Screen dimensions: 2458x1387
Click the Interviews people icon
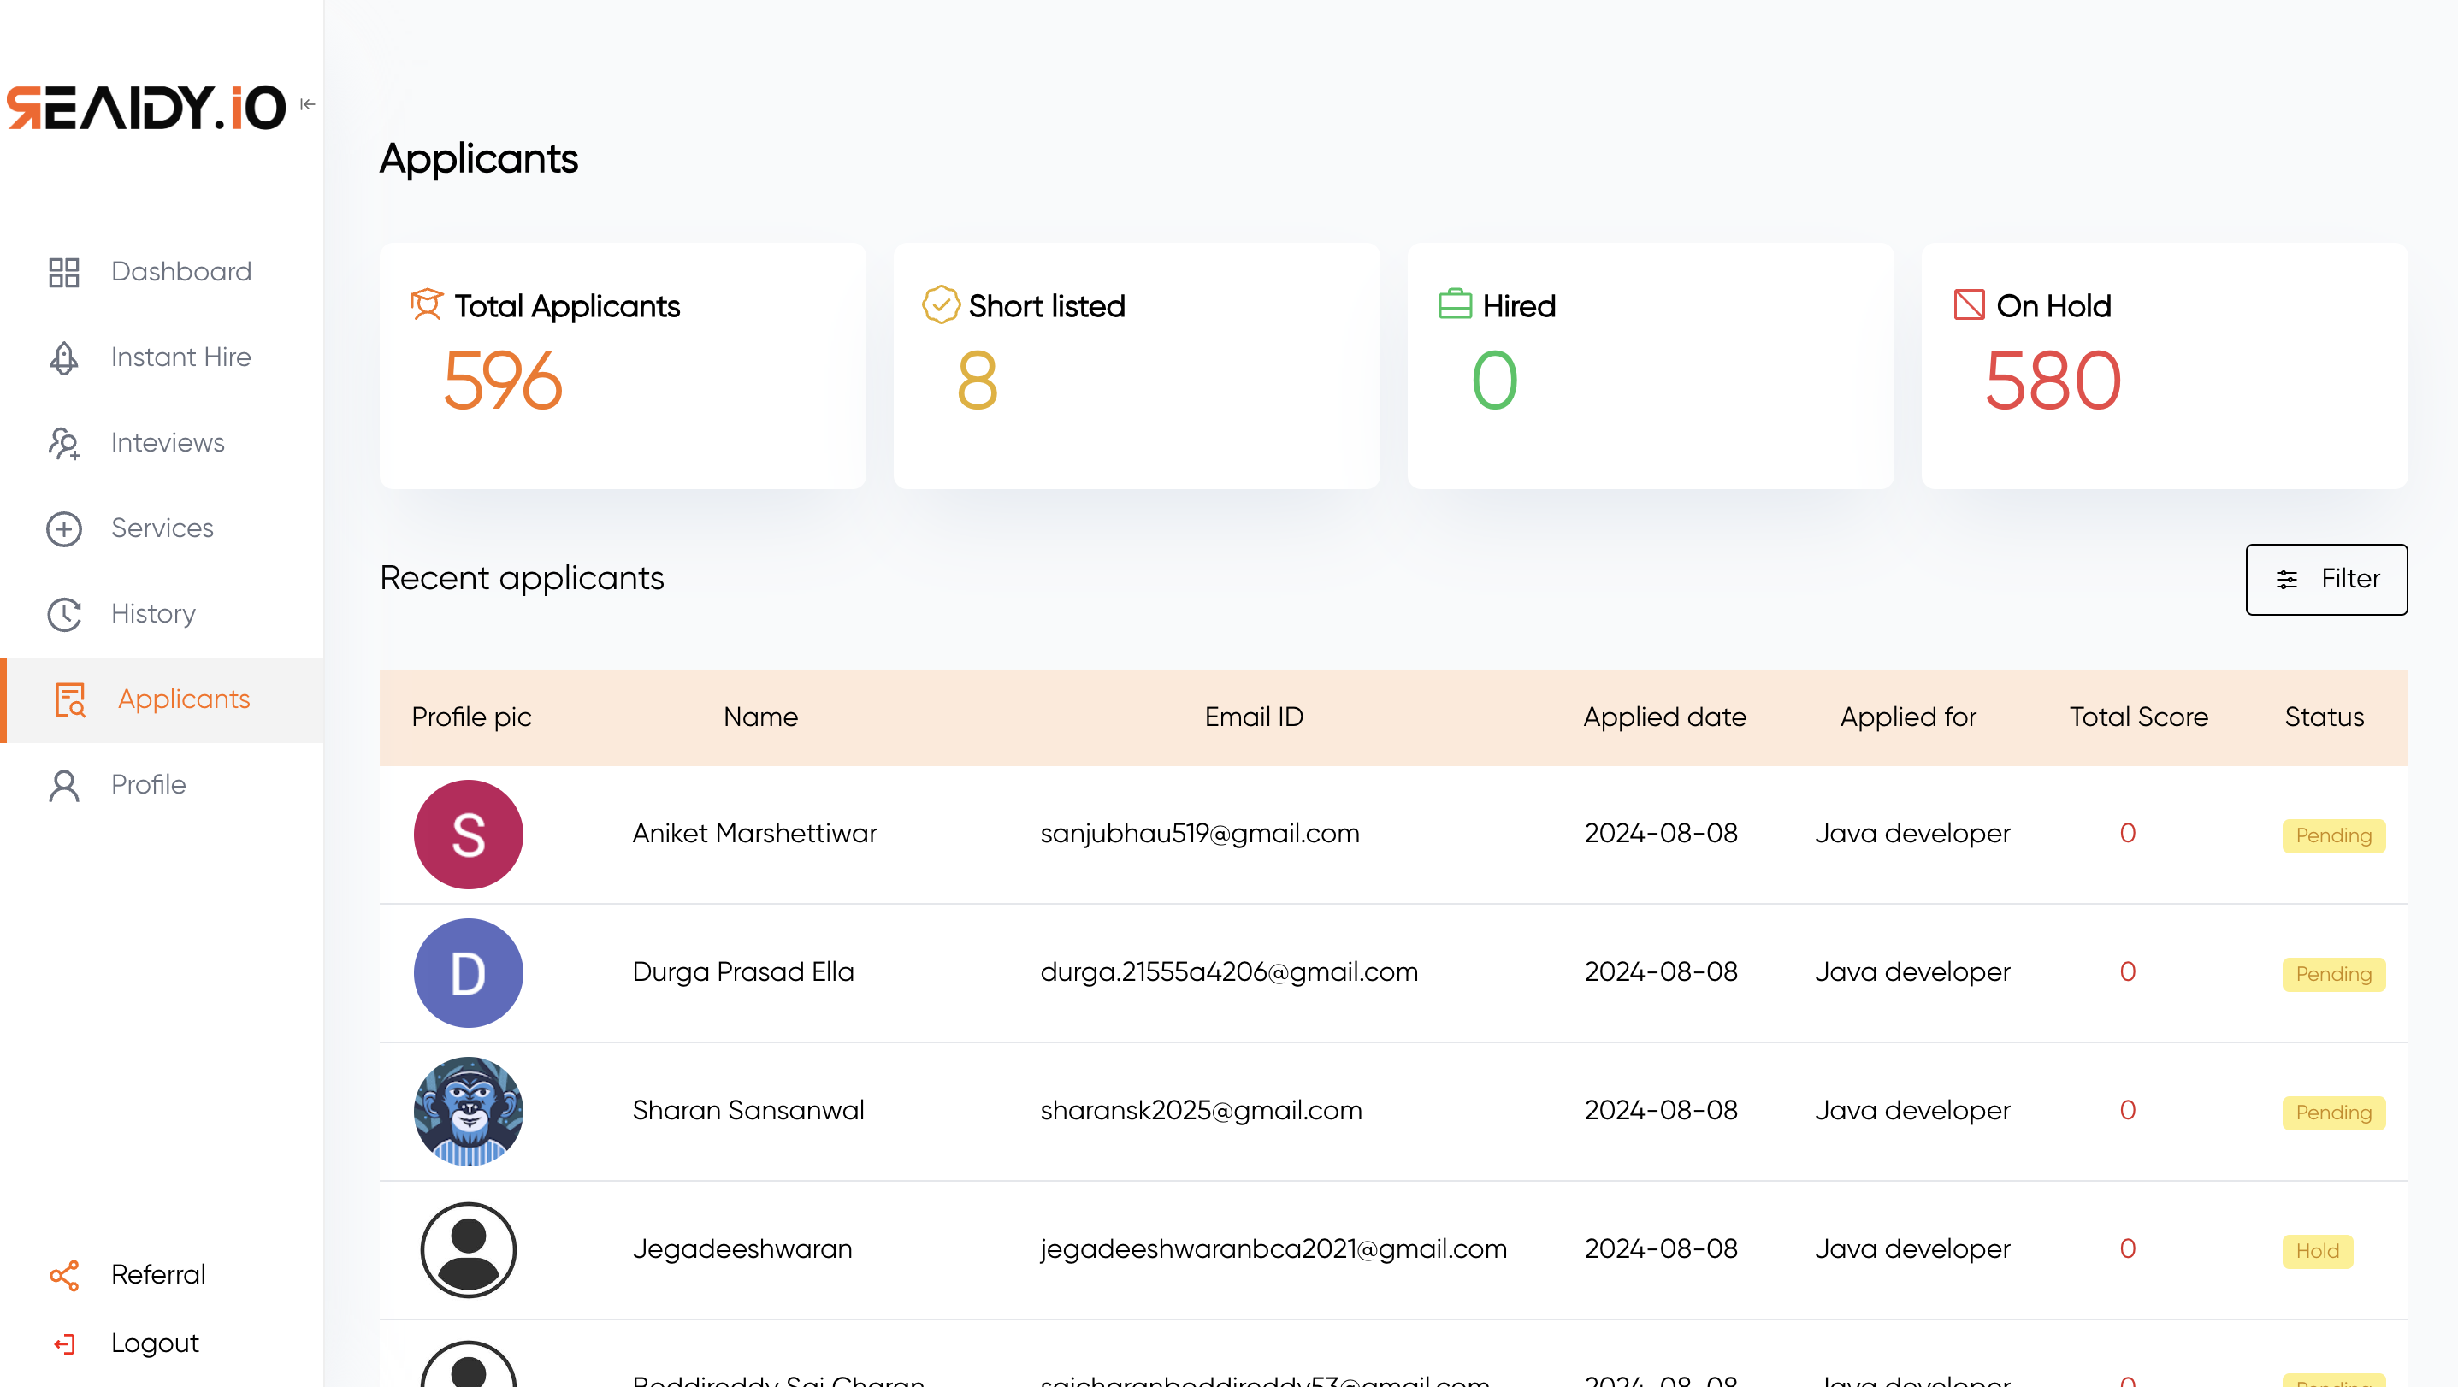coord(64,444)
